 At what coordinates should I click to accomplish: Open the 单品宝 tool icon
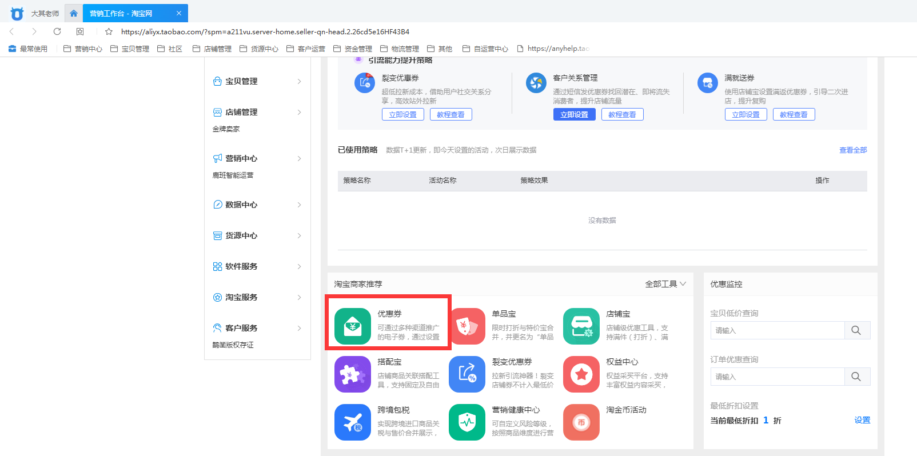click(468, 326)
